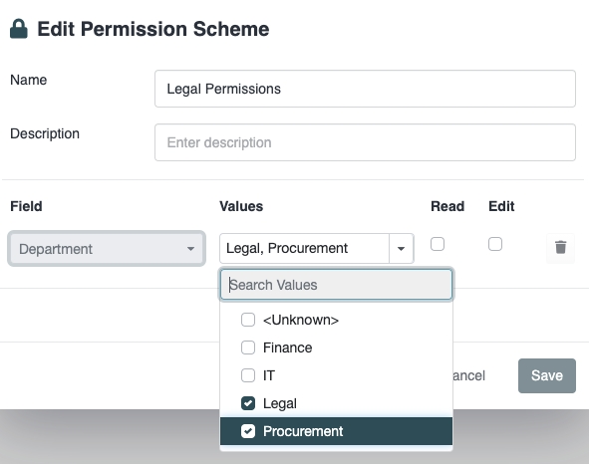Image resolution: width=589 pixels, height=464 pixels.
Task: Toggle the Edit permission checkbox
Action: click(x=495, y=244)
